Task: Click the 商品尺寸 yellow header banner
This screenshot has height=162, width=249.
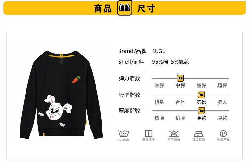Action: 124,8
